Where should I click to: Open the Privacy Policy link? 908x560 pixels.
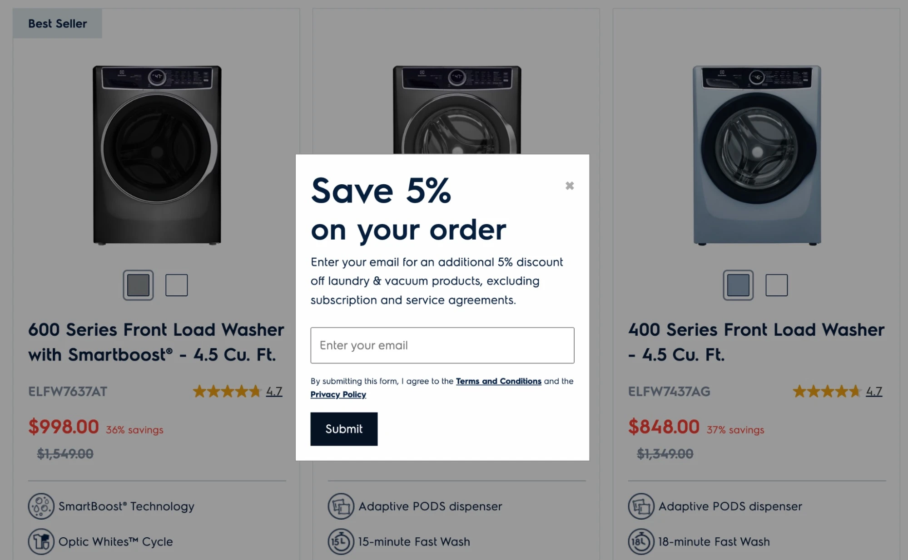click(x=338, y=394)
